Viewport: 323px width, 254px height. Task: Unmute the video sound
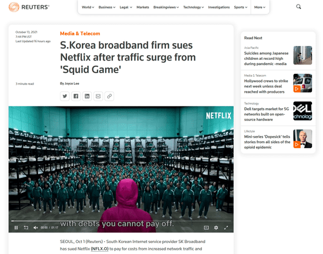click(35, 228)
